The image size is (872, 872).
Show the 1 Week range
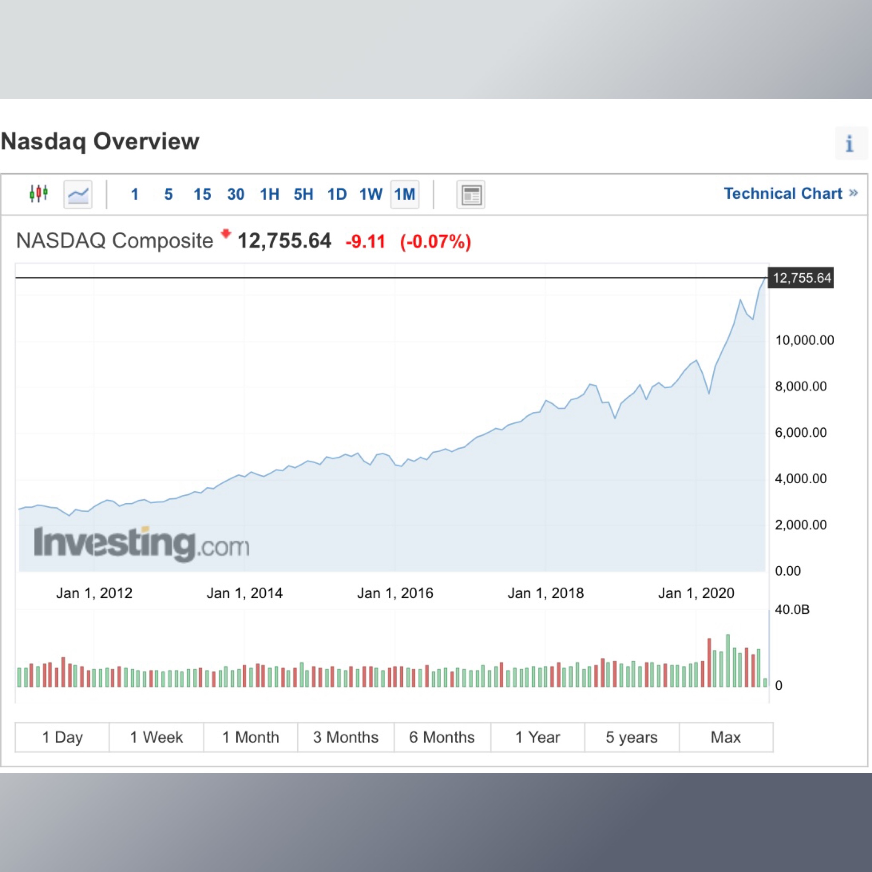click(156, 737)
